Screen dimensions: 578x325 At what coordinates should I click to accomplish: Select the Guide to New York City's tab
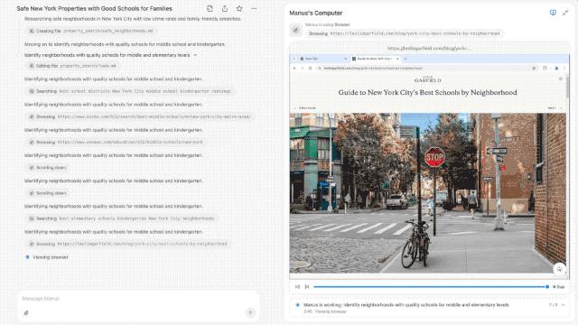375,59
